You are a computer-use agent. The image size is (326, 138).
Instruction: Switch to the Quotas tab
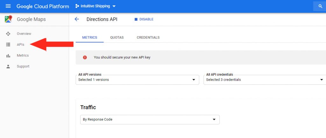click(x=117, y=38)
